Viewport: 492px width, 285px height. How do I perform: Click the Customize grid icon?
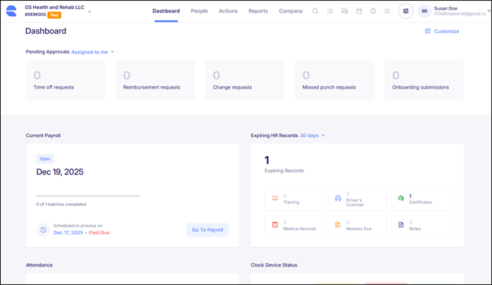point(427,31)
